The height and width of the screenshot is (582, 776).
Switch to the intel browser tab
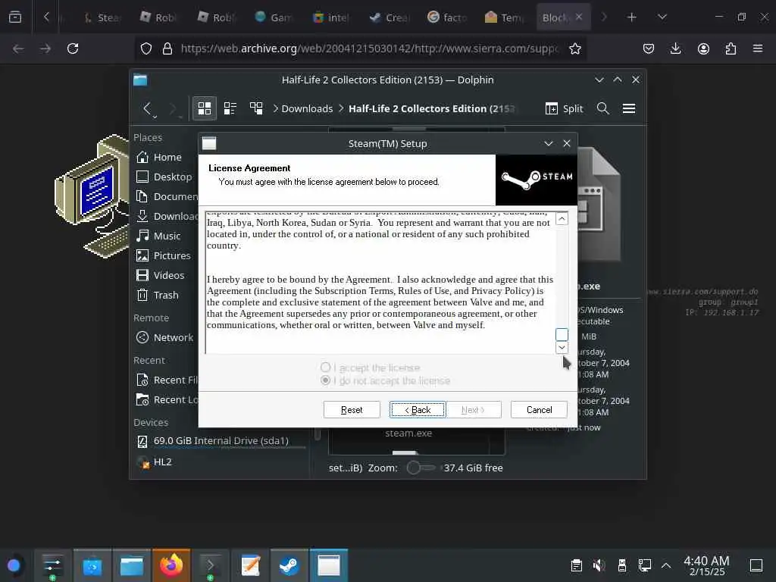[x=332, y=17]
